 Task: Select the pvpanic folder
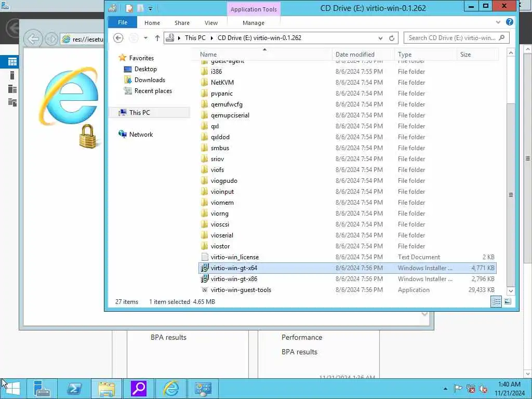tap(221, 94)
